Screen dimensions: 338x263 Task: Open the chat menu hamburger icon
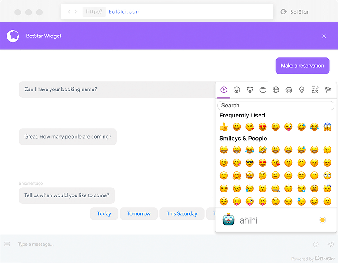[7, 244]
